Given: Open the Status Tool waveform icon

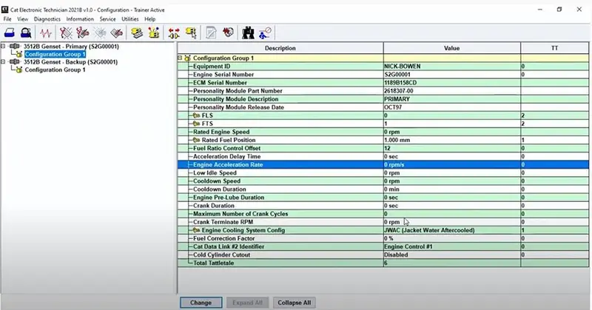Looking at the screenshot, I should 46,33.
